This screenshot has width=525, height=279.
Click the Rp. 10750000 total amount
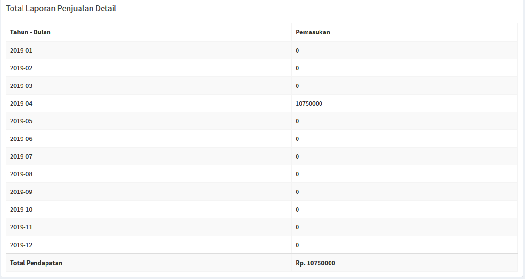315,263
